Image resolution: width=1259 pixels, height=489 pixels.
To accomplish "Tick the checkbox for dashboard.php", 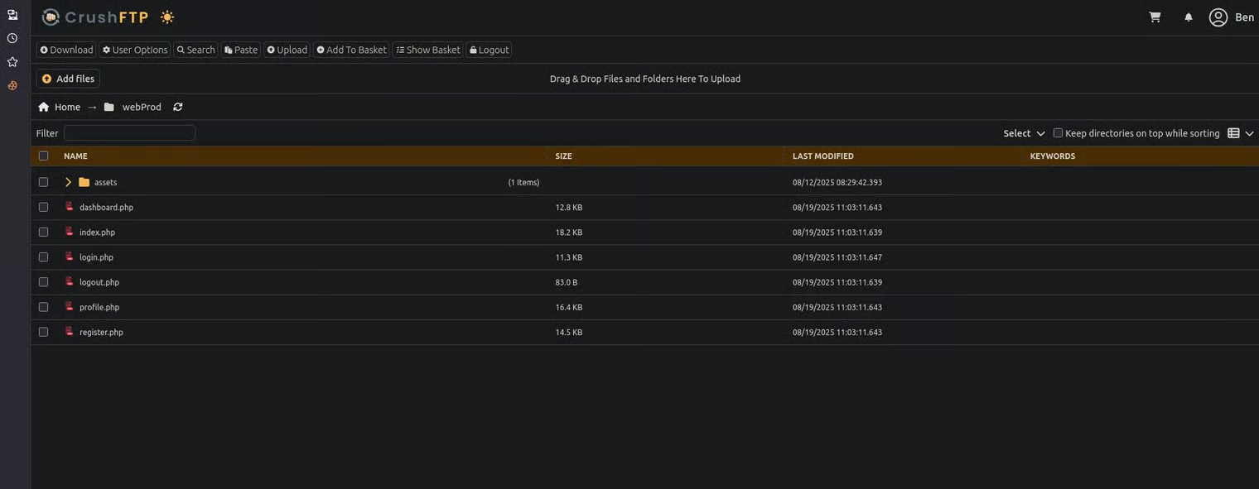I will click(x=44, y=208).
